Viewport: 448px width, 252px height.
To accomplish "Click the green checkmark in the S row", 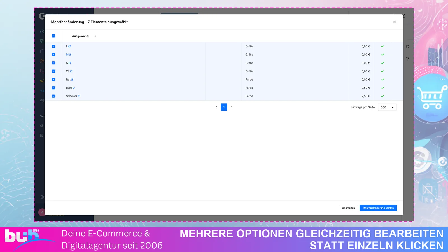I will 382,63.
